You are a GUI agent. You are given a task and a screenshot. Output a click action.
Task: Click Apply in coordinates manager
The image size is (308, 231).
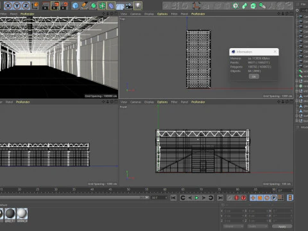tap(282, 227)
